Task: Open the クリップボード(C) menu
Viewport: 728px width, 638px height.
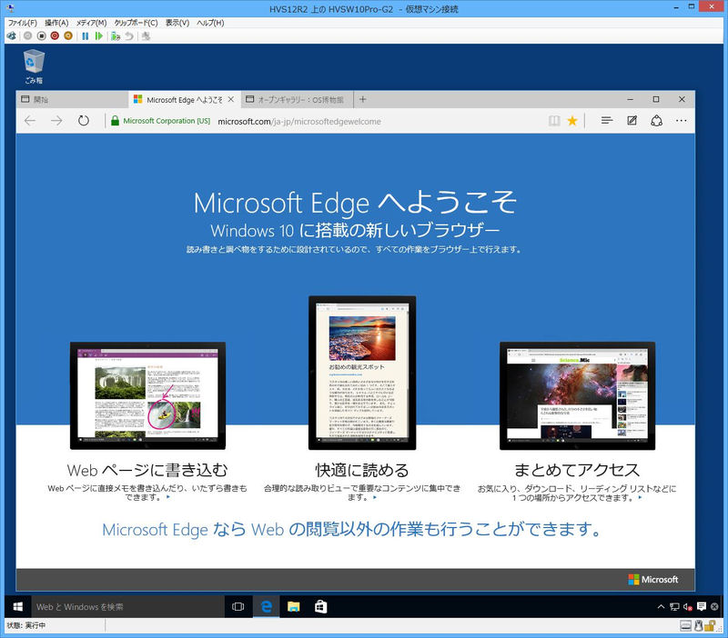Action: tap(136, 23)
